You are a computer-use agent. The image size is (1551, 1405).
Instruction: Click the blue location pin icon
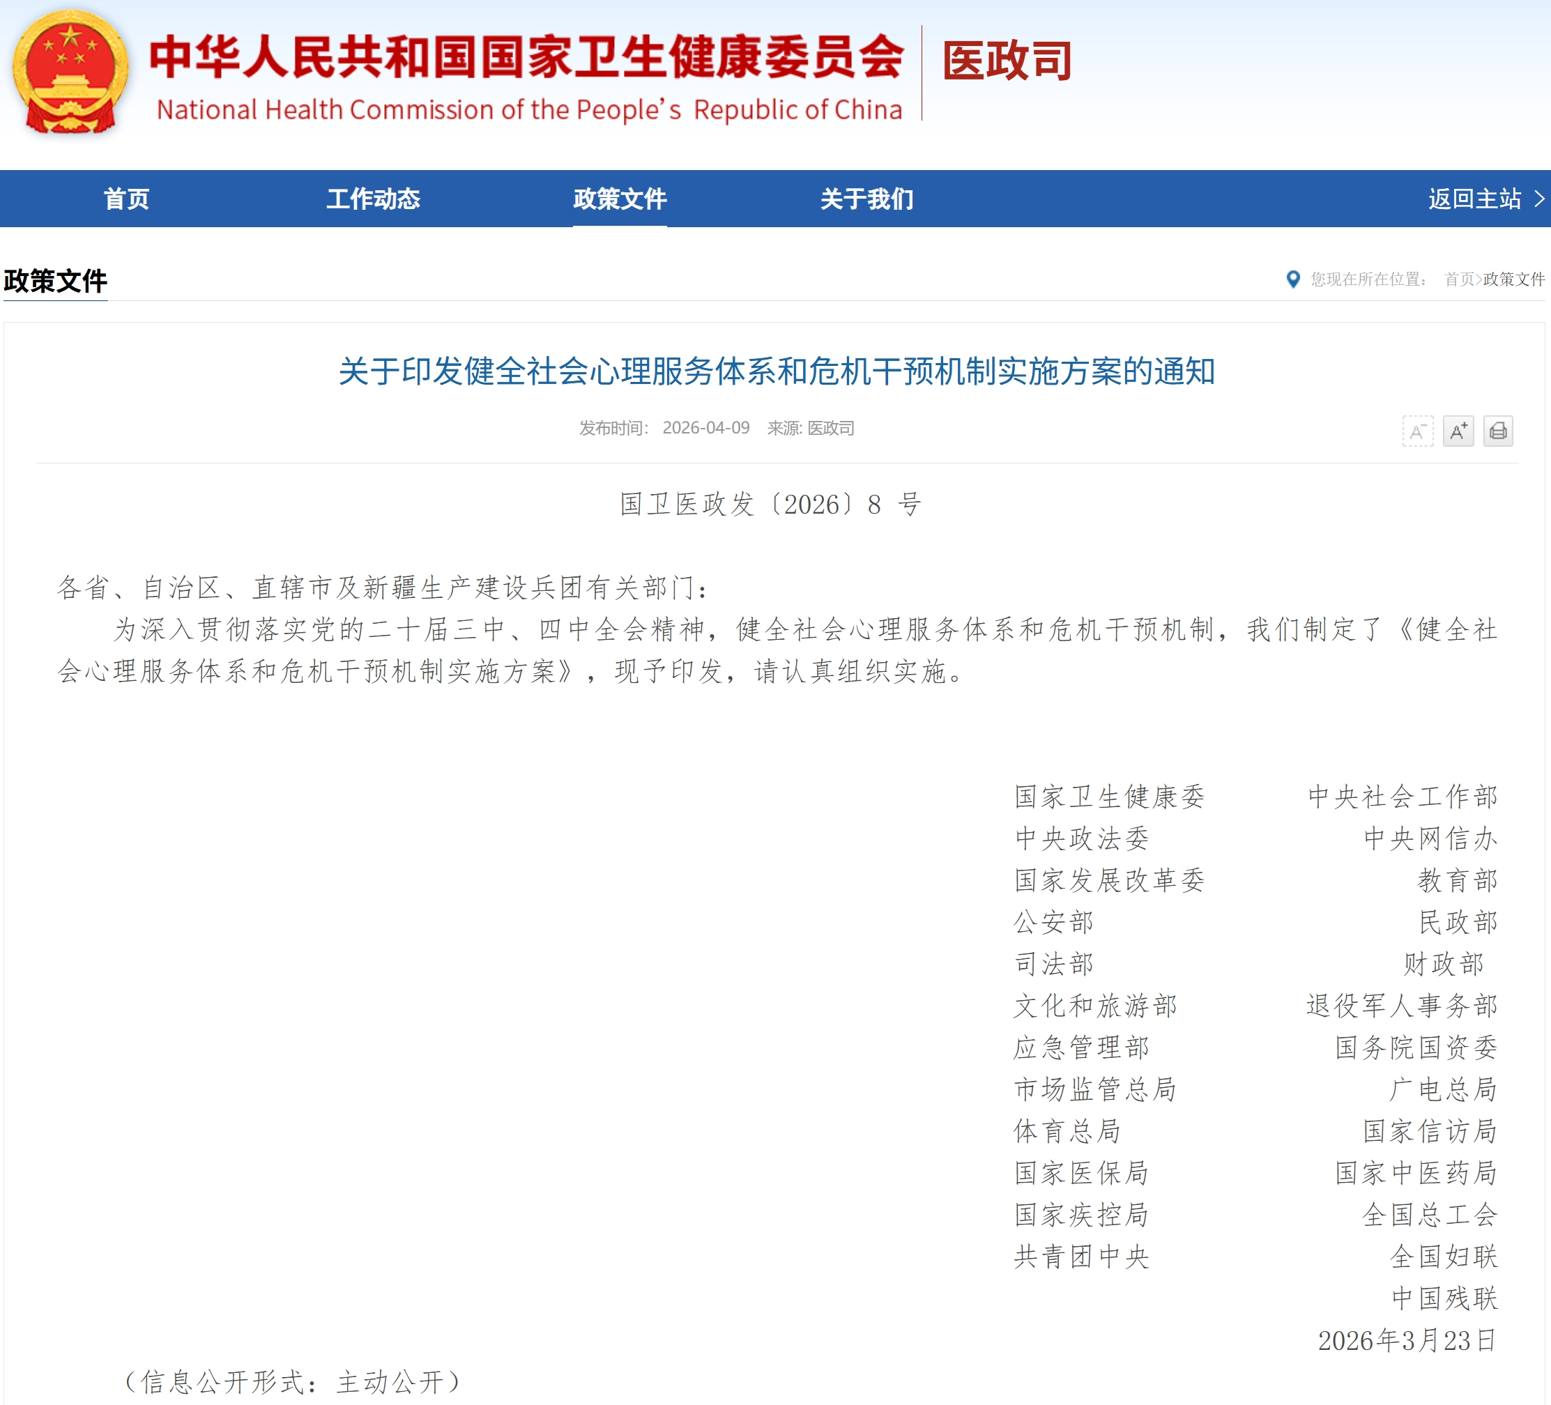pos(1293,279)
